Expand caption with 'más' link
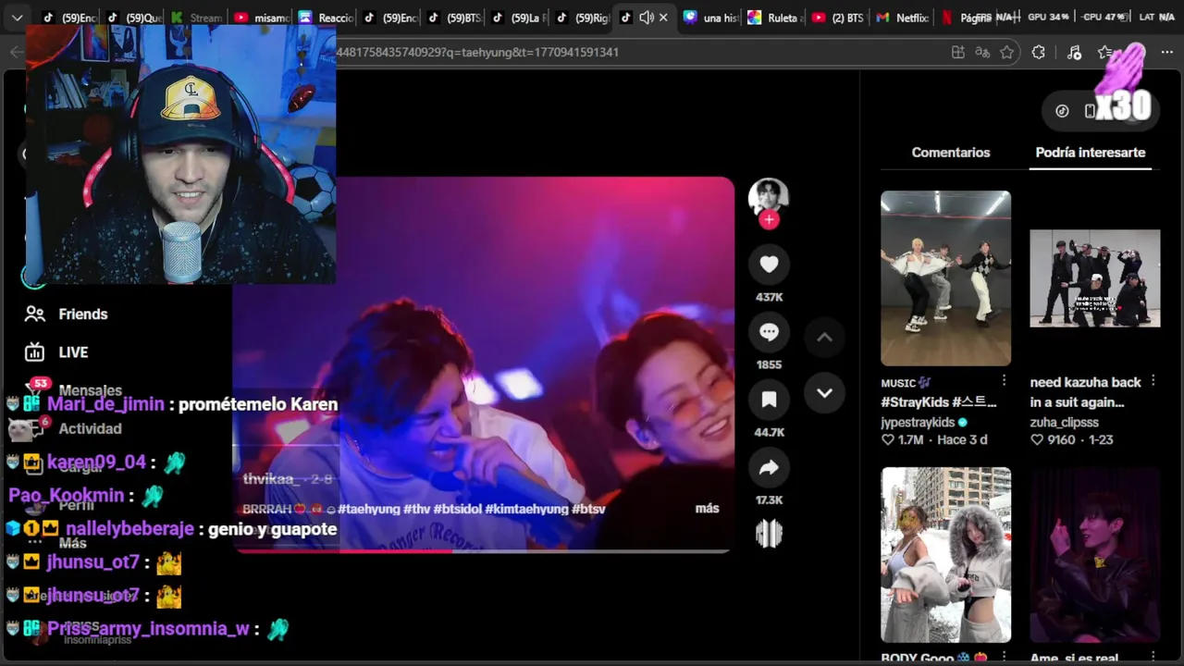The width and height of the screenshot is (1184, 666). pyautogui.click(x=707, y=509)
